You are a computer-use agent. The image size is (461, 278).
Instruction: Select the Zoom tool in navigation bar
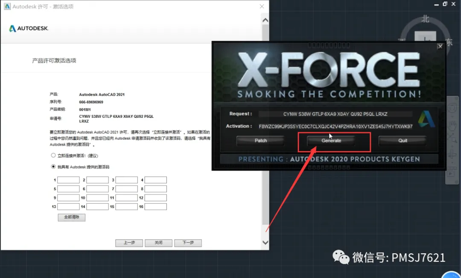(452, 139)
